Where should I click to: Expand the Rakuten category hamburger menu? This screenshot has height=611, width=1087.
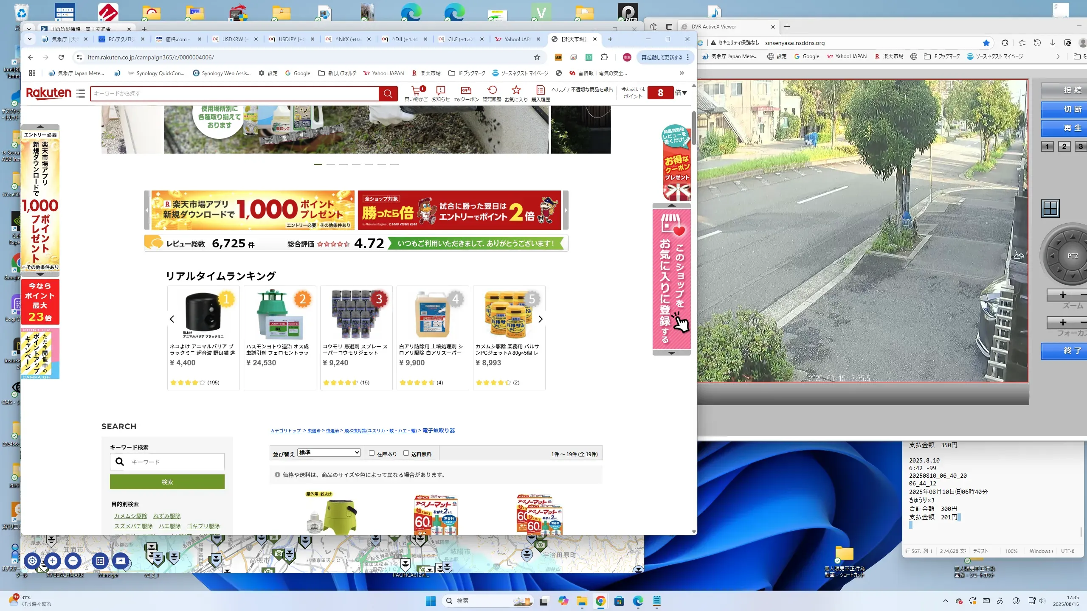click(x=81, y=94)
